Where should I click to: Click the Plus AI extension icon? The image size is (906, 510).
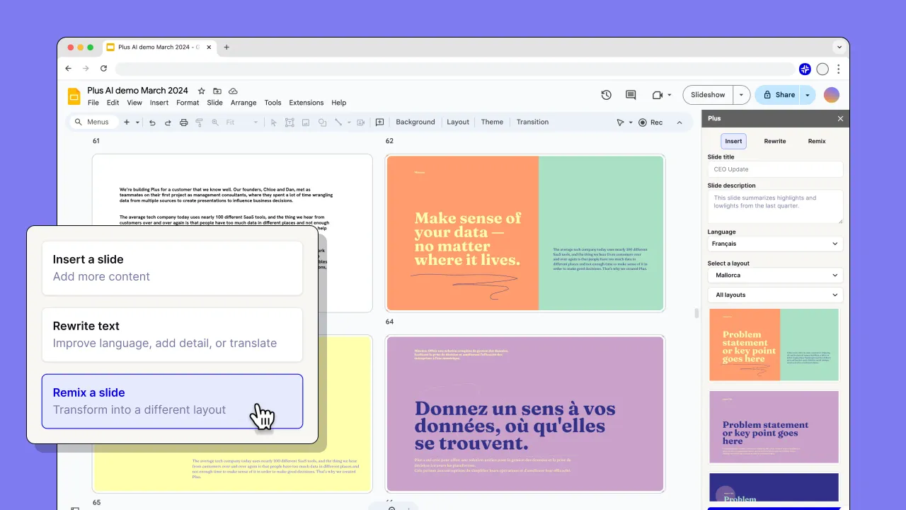click(x=805, y=69)
